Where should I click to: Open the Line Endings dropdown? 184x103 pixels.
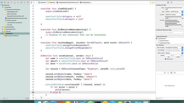click(174, 50)
